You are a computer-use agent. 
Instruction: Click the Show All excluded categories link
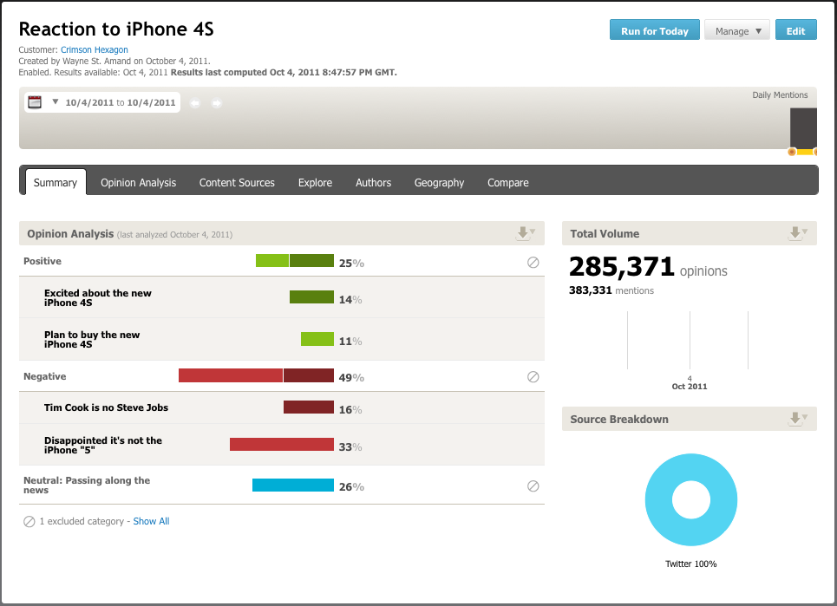[x=151, y=521]
